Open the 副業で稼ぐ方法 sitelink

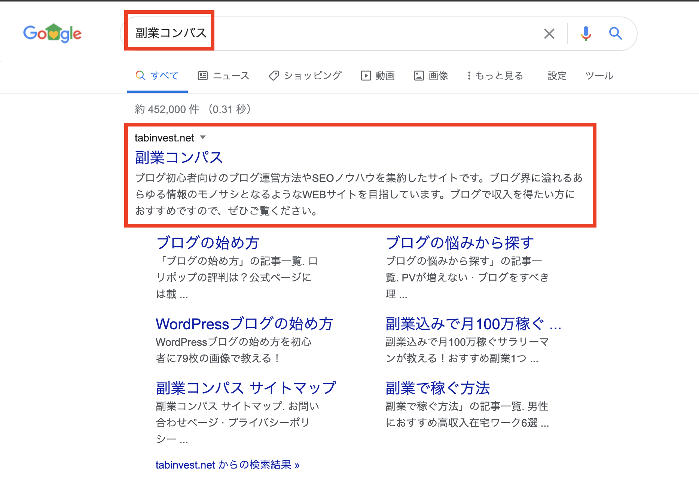point(438,388)
